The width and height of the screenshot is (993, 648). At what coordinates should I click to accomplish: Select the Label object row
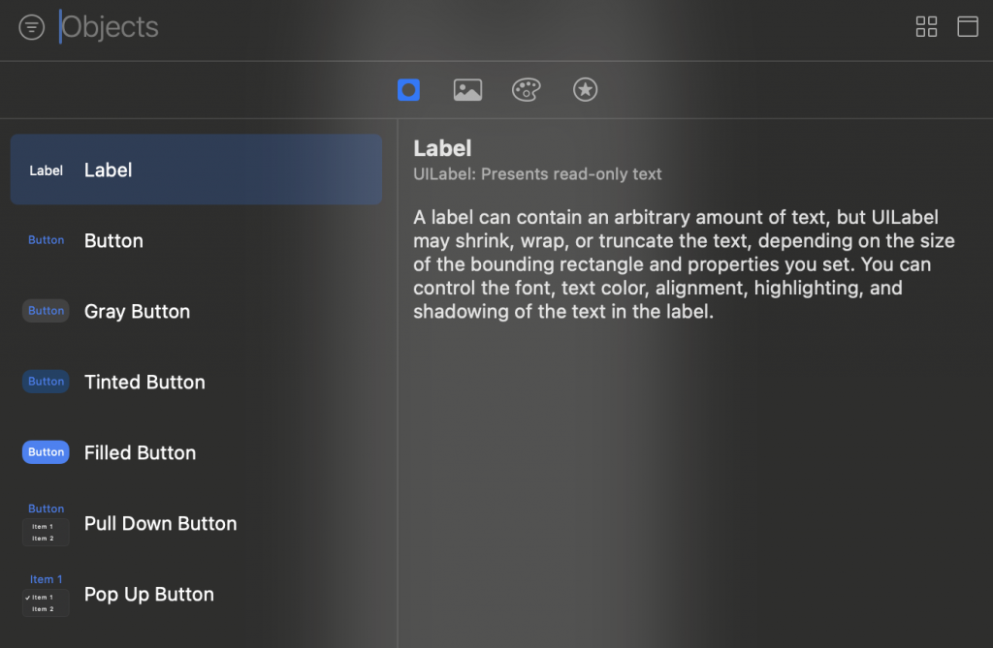[x=196, y=170]
